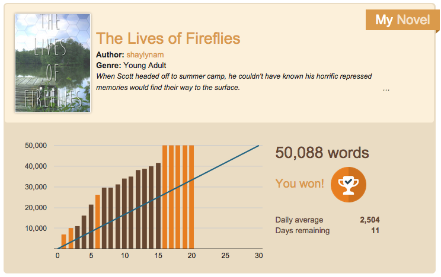This screenshot has width=441, height=277.
Task: Select the day 6 orange bar
Action: click(x=97, y=222)
